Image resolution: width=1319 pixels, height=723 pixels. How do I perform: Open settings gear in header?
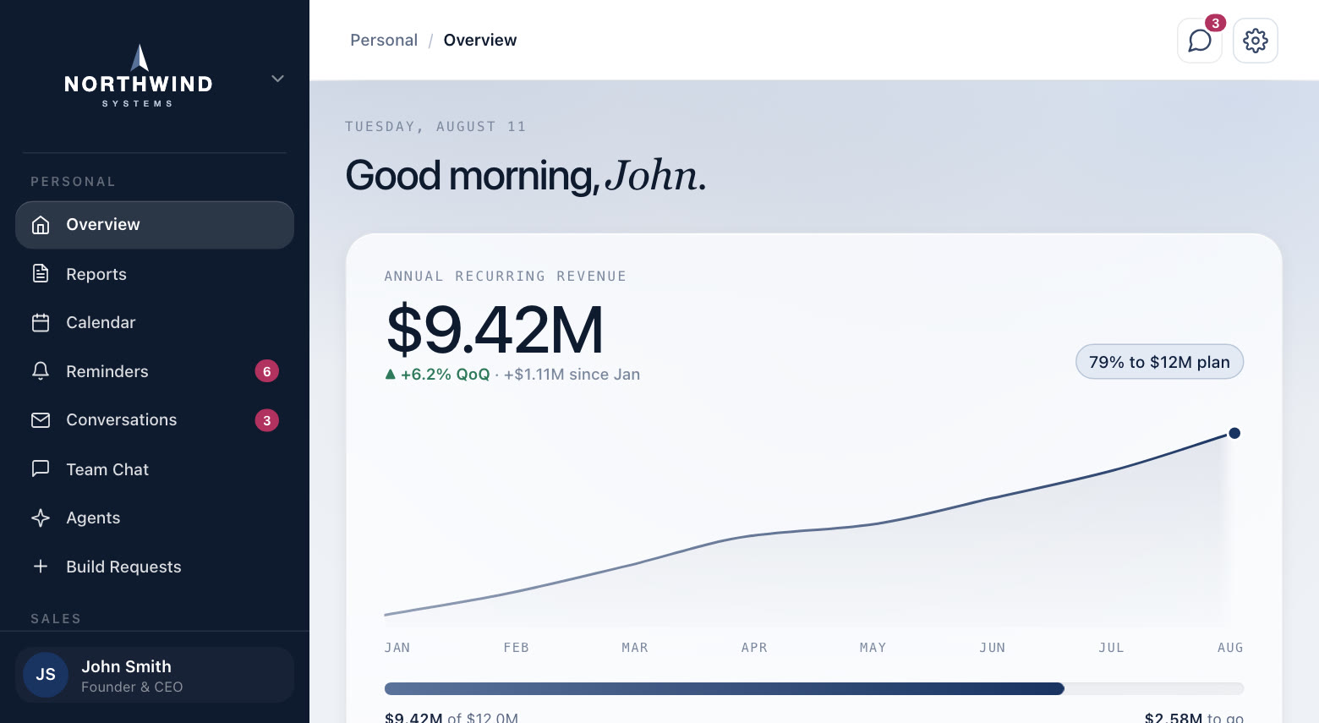click(x=1256, y=41)
